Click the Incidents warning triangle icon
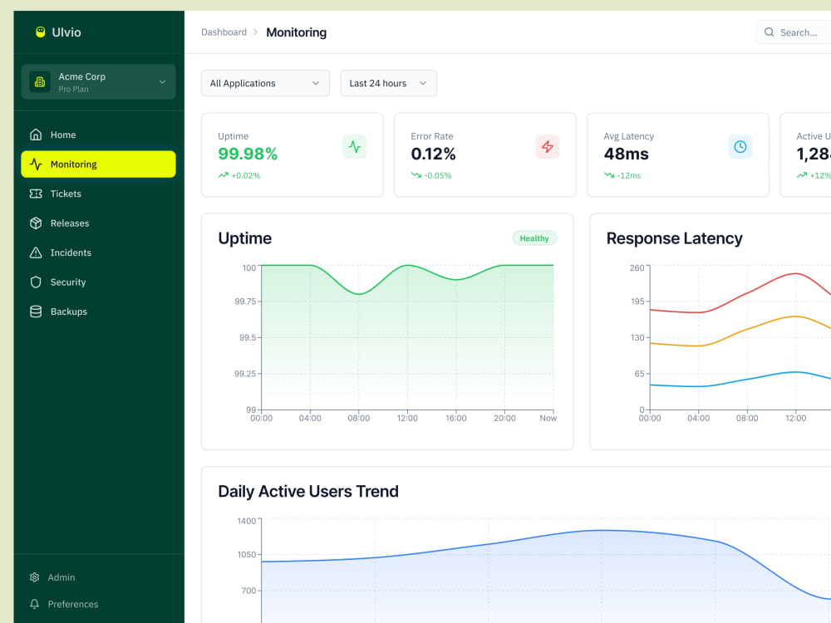Viewport: 831px width, 623px height. click(x=36, y=253)
